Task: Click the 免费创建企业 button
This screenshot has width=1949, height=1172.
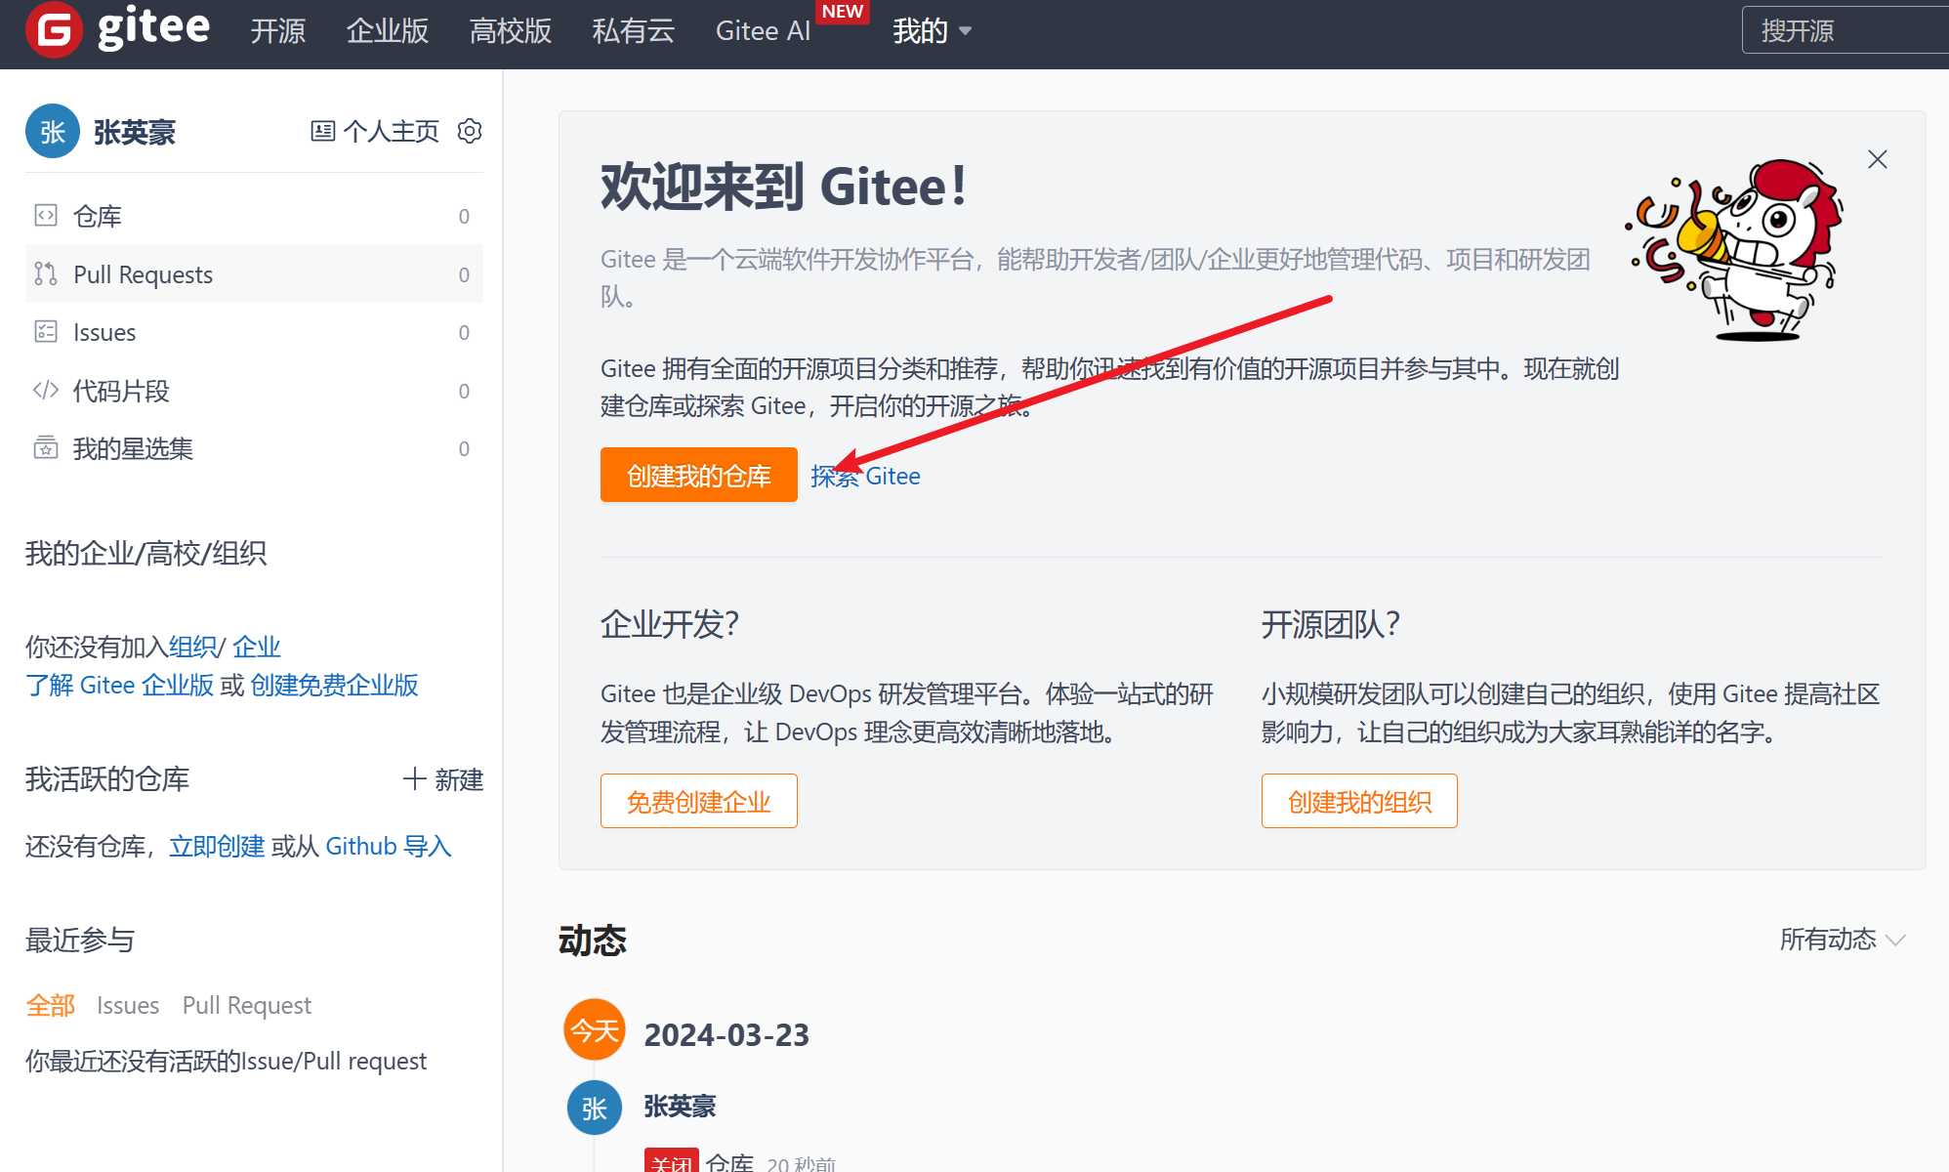Action: (x=698, y=801)
